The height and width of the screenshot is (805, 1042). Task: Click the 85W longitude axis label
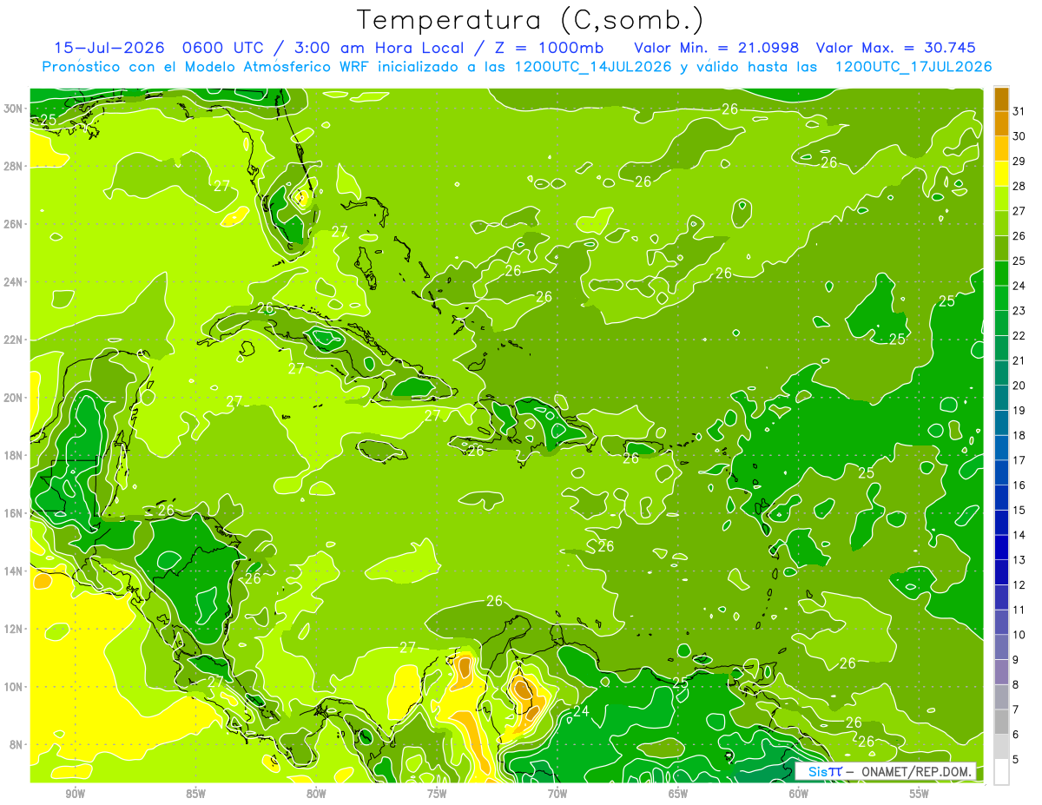click(x=195, y=793)
